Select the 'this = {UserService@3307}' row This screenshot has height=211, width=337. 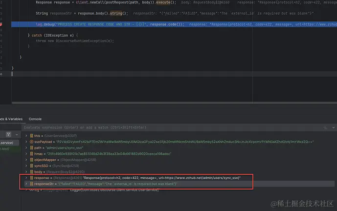click(179, 136)
